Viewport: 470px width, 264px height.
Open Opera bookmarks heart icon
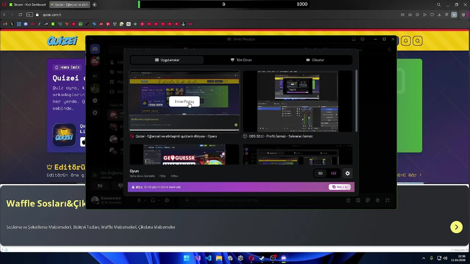[x=432, y=15]
